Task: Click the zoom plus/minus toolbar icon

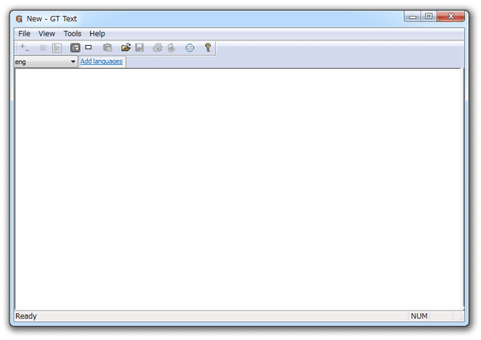Action: coord(25,47)
